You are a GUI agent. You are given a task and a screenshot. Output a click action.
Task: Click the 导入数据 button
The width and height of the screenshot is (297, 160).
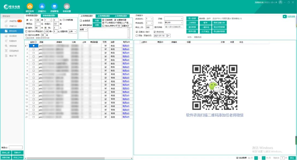pyautogui.click(x=192, y=18)
